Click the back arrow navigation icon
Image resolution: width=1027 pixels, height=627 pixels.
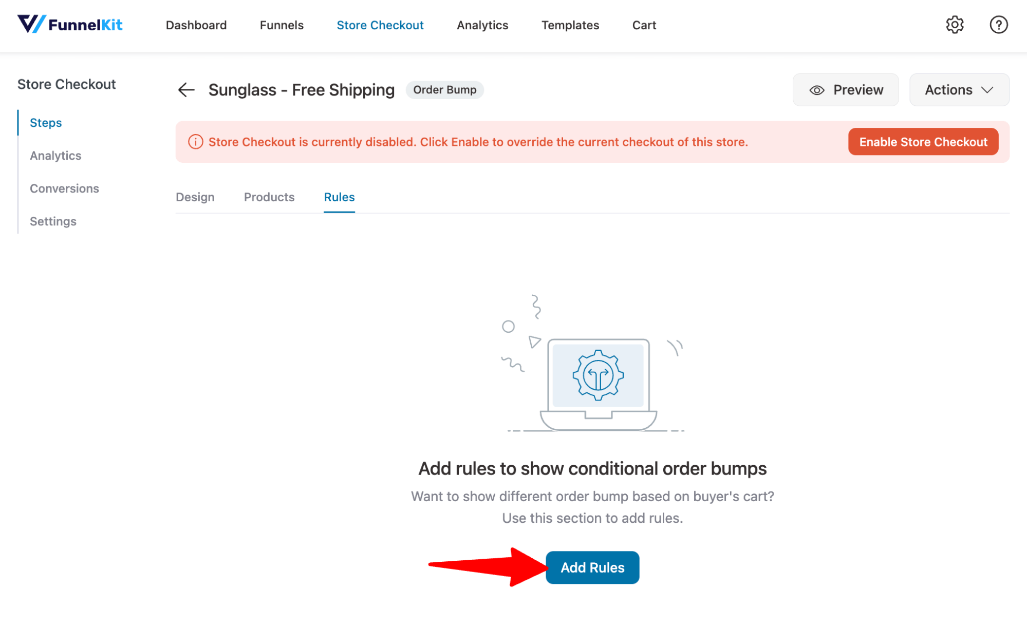pos(186,89)
